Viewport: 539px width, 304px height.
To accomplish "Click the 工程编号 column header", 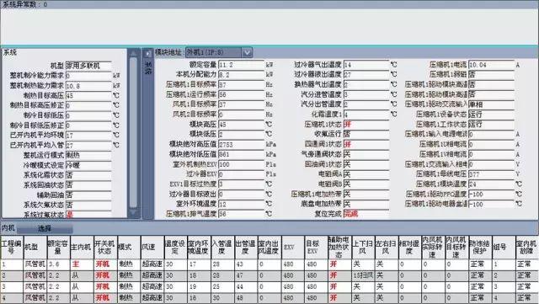I will tap(12, 248).
